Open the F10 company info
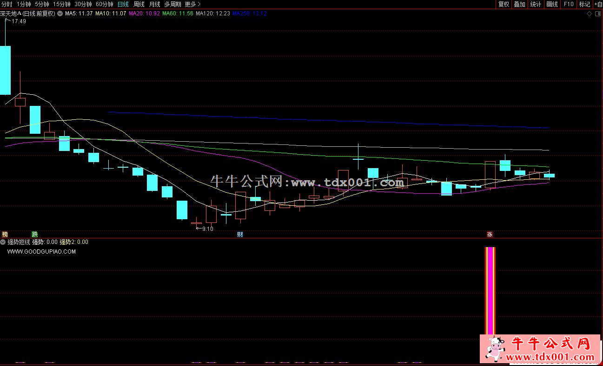This screenshot has height=366, width=603. [568, 4]
